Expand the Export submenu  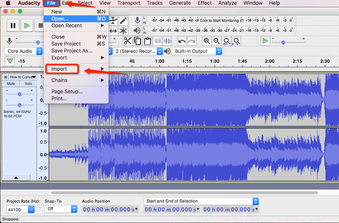pos(76,58)
